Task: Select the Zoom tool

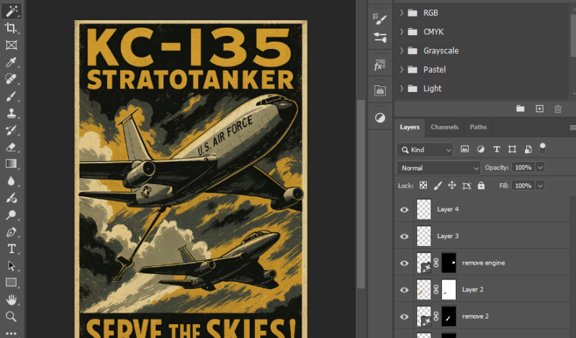Action: (x=12, y=316)
